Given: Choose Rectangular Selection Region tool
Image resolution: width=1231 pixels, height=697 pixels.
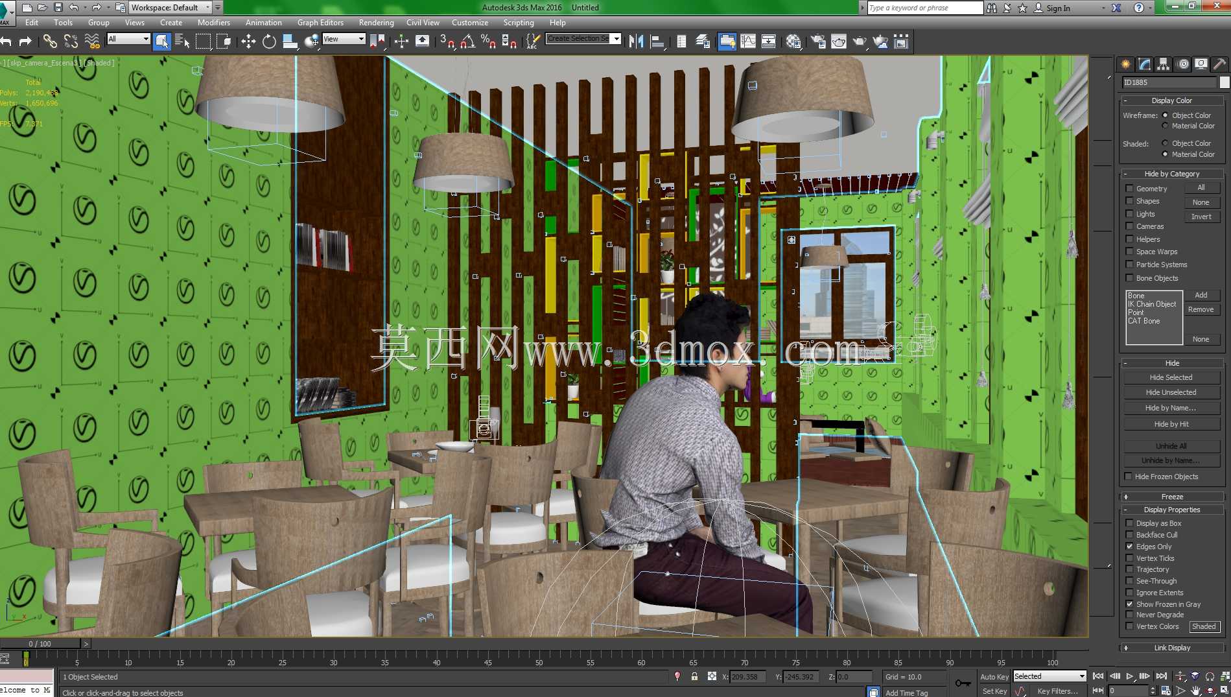Looking at the screenshot, I should (x=203, y=41).
